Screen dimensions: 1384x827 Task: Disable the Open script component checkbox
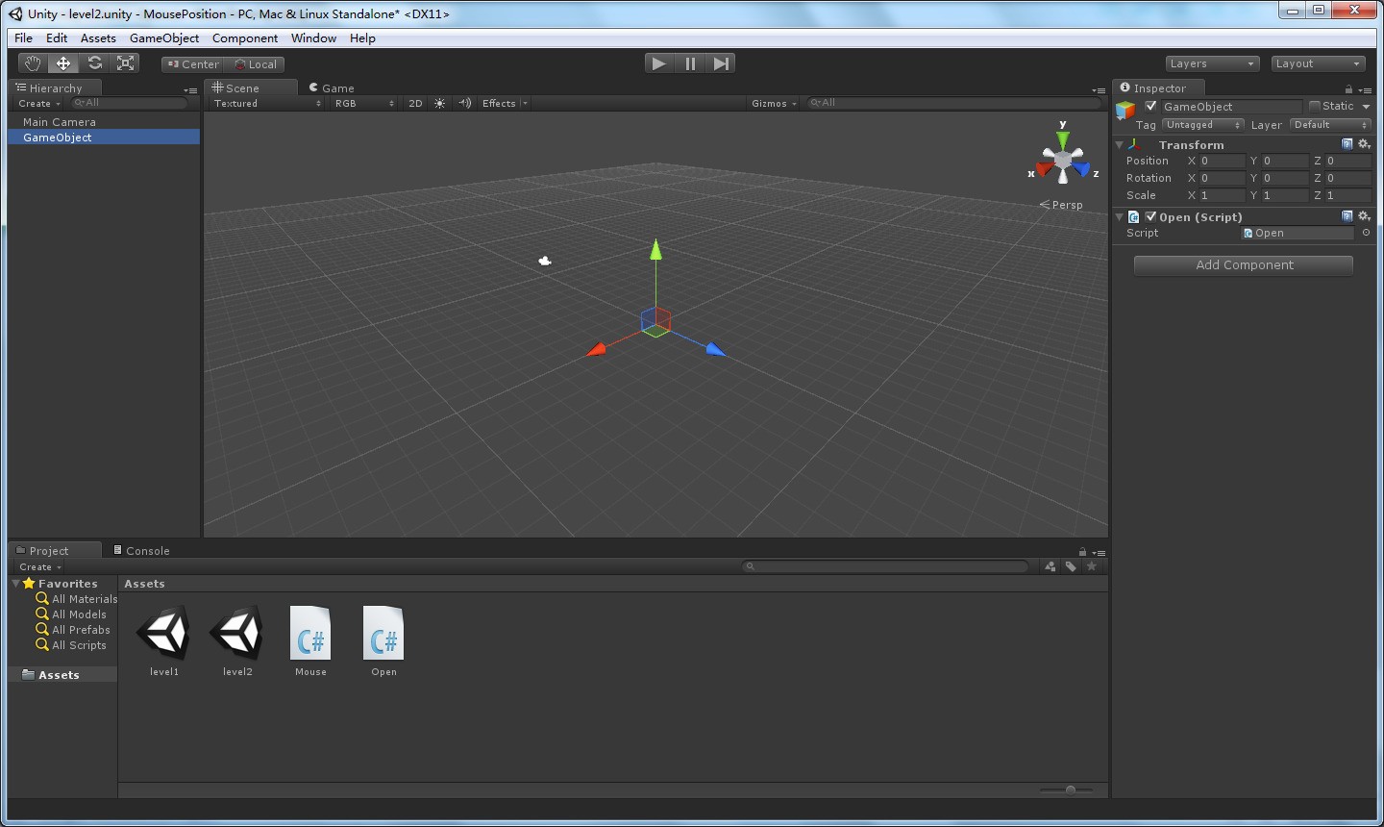1150,216
